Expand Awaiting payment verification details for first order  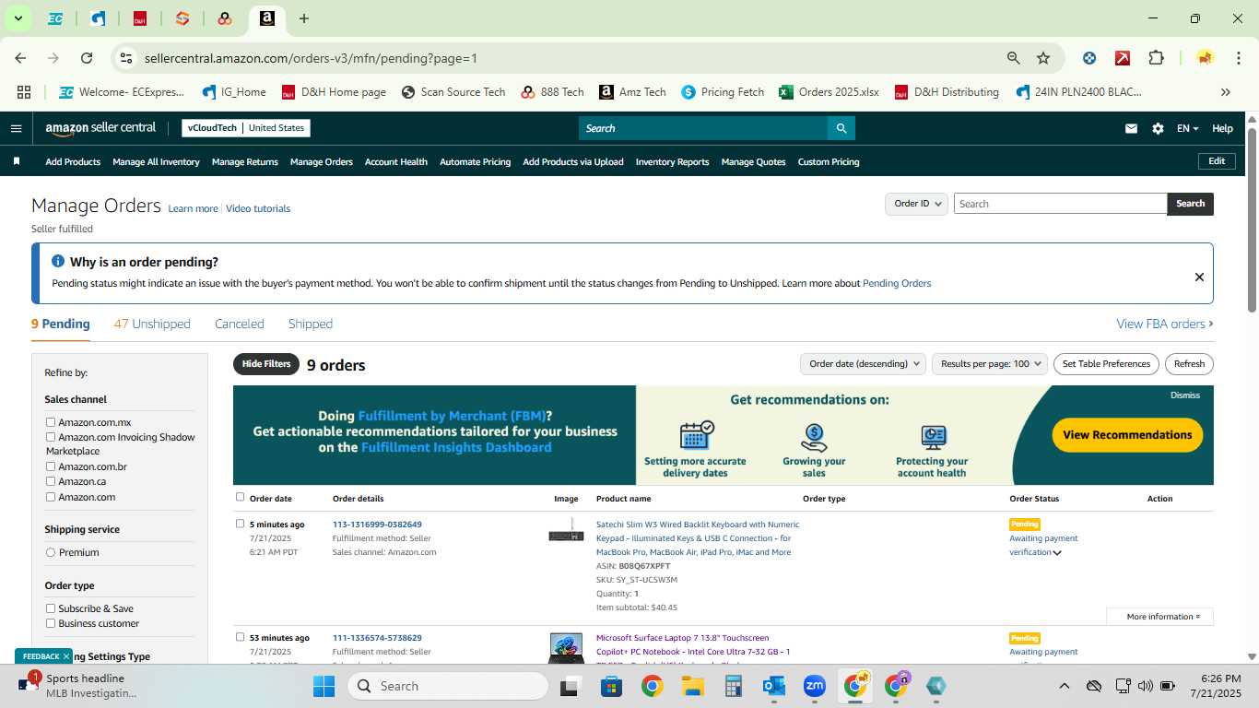pos(1057,553)
